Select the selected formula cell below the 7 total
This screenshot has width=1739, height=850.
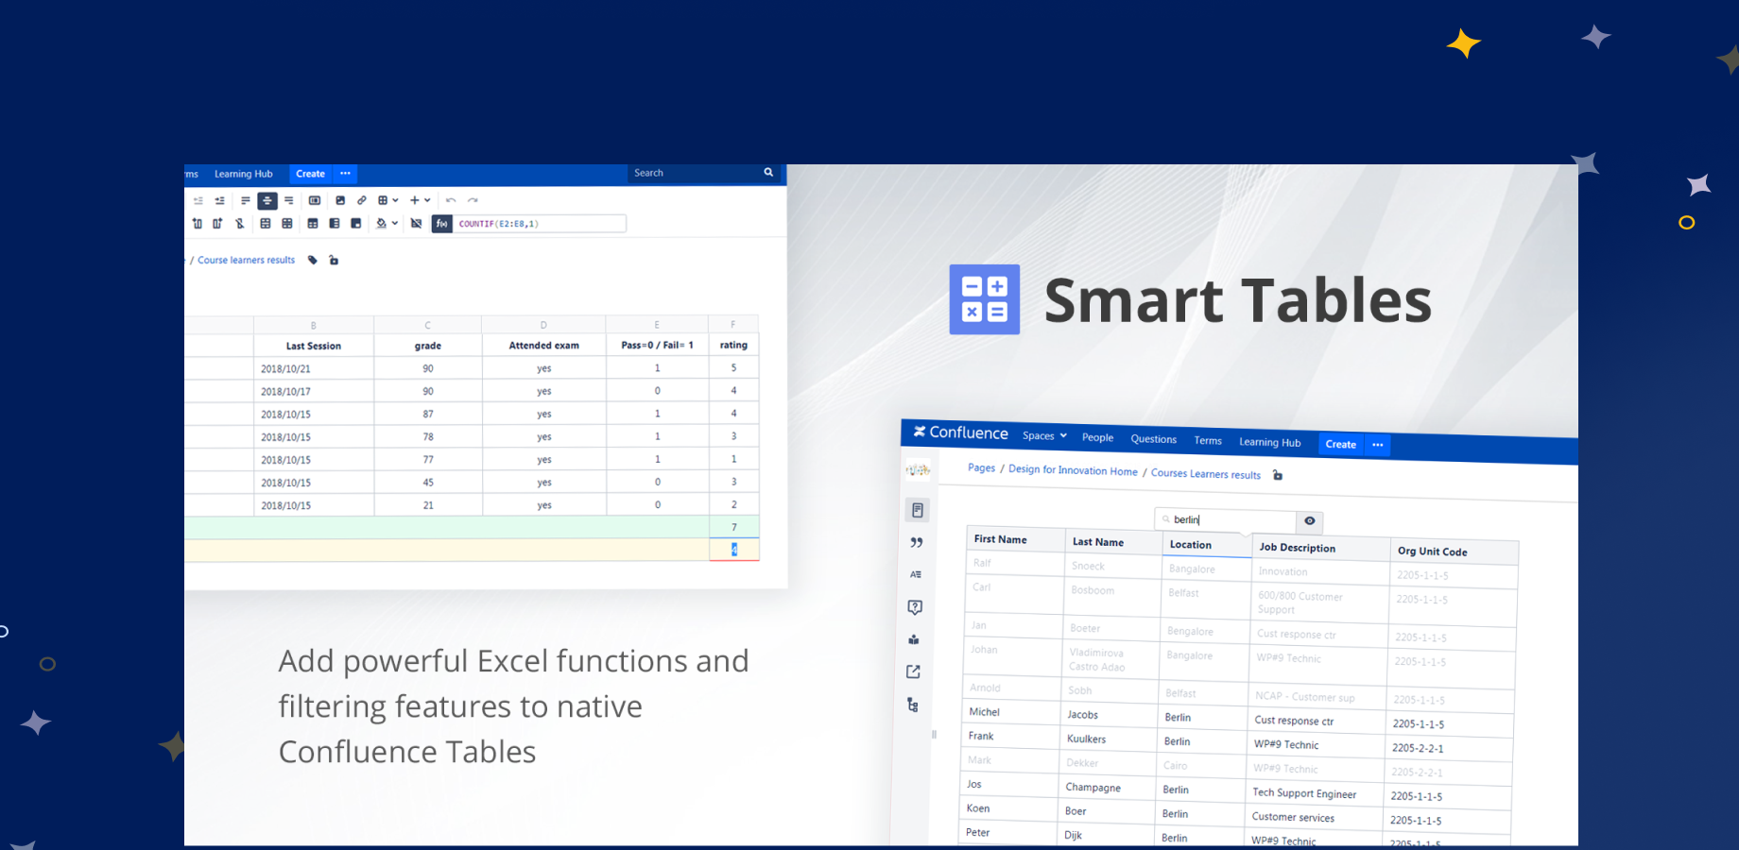pyautogui.click(x=734, y=550)
